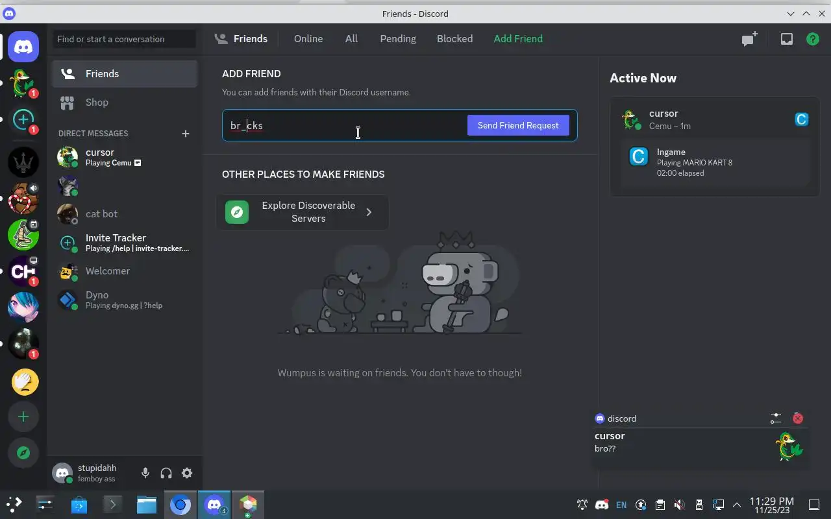831x519 pixels.
Task: Switch to the Pending tab
Action: (398, 39)
